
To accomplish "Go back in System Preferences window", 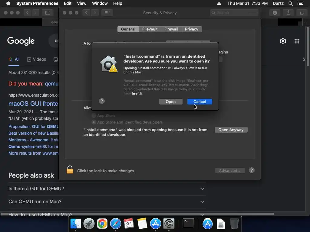I will 86,13.
